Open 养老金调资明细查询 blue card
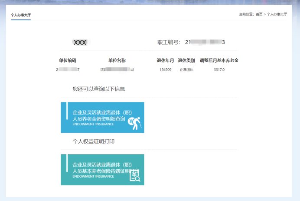Screen dimensions: 300x201 pos(102,117)
